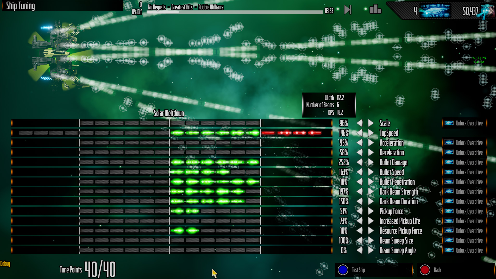
Task: Decrease Bullet Speed with the left arrow
Action: pos(360,172)
